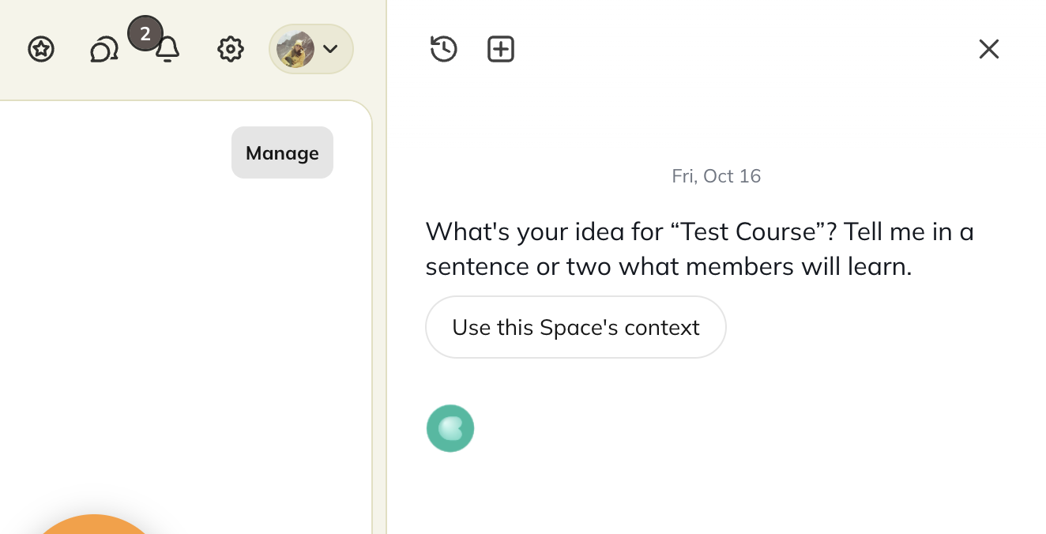Open the chat history clock icon
The width and height of the screenshot is (1046, 534).
pos(444,49)
